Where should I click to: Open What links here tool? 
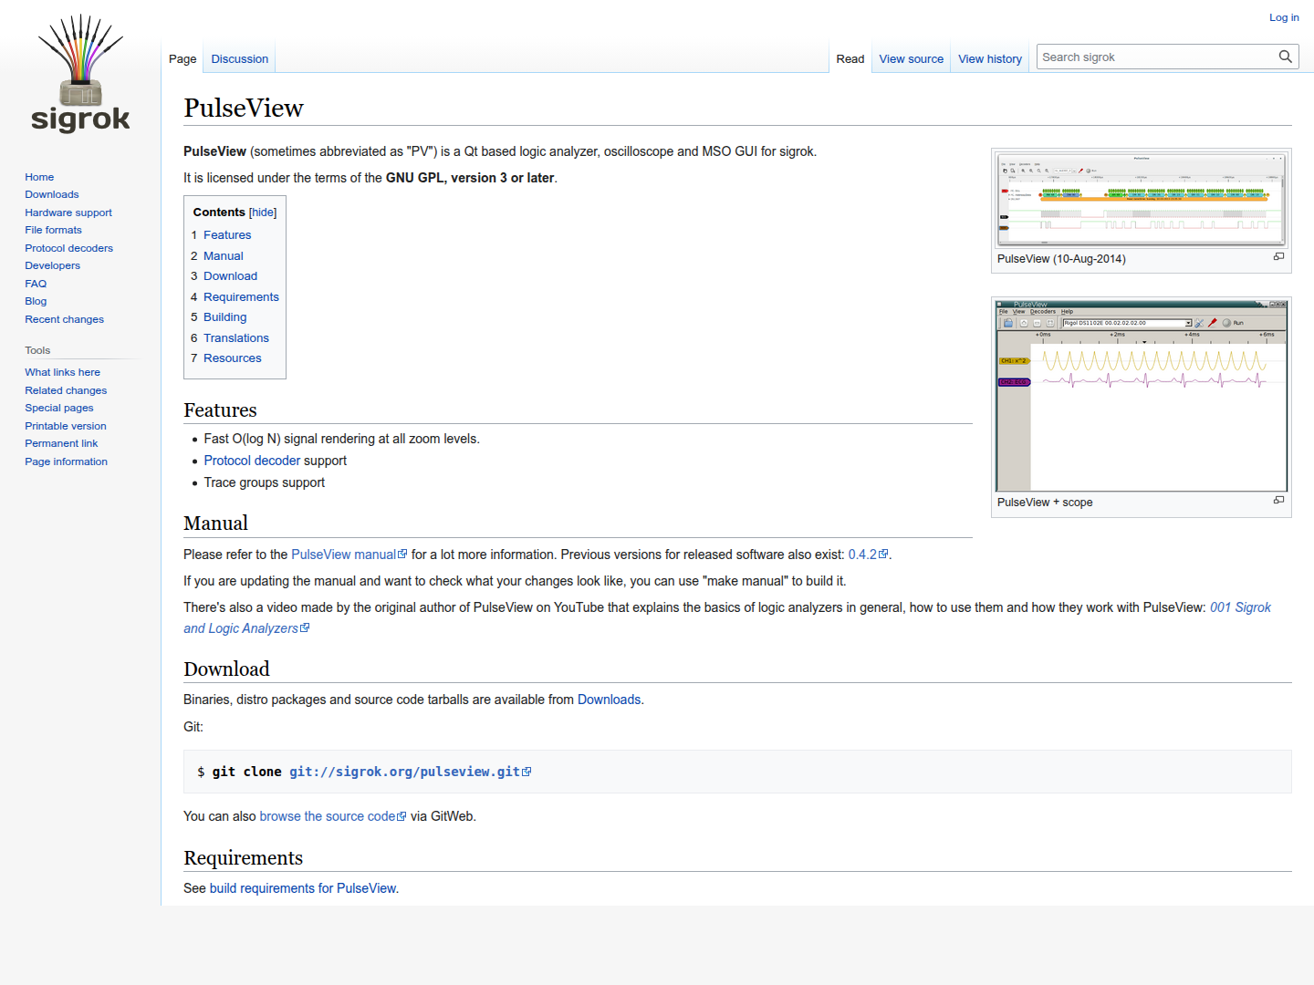click(x=62, y=372)
